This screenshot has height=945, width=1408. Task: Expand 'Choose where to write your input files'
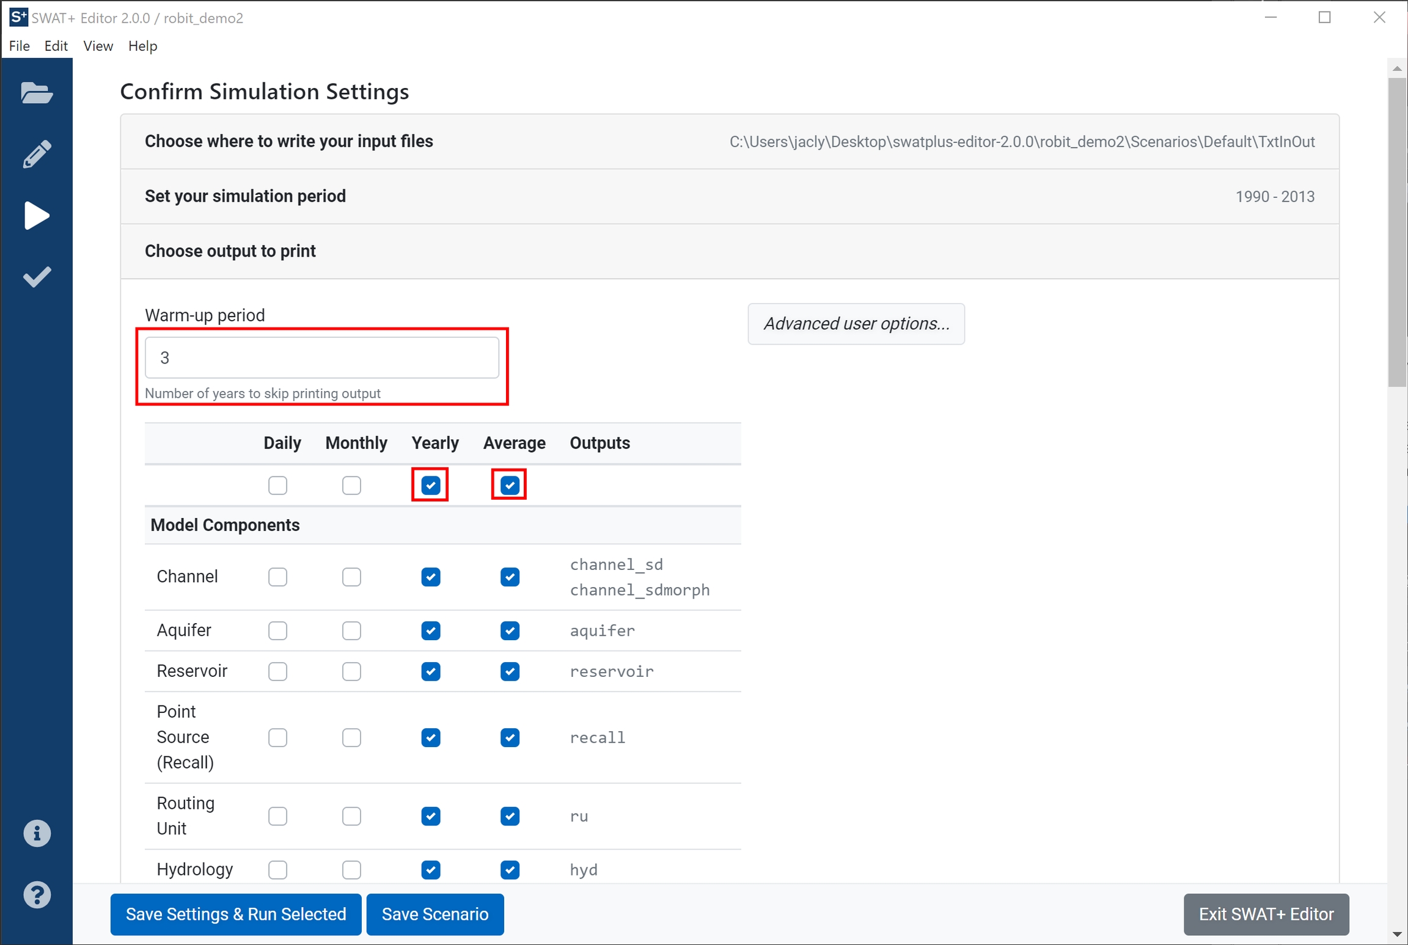pos(289,141)
